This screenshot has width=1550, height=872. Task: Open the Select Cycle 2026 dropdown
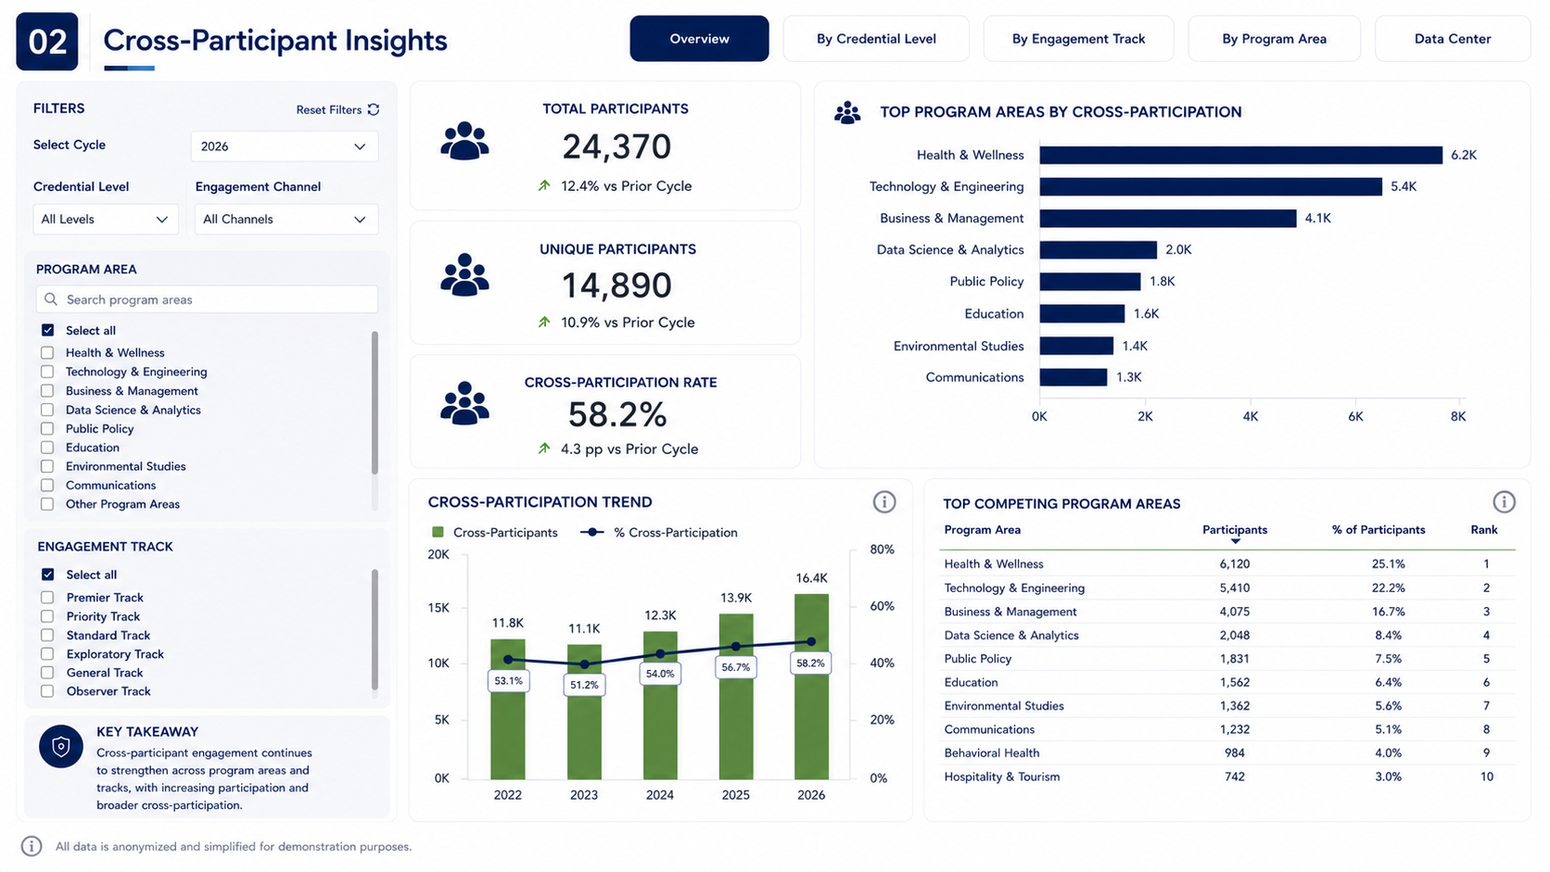tap(285, 146)
